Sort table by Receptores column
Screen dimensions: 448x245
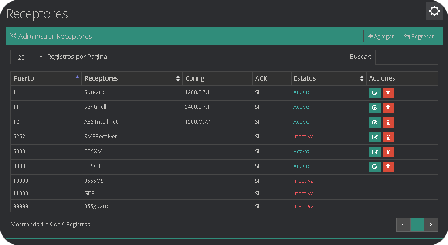132,78
